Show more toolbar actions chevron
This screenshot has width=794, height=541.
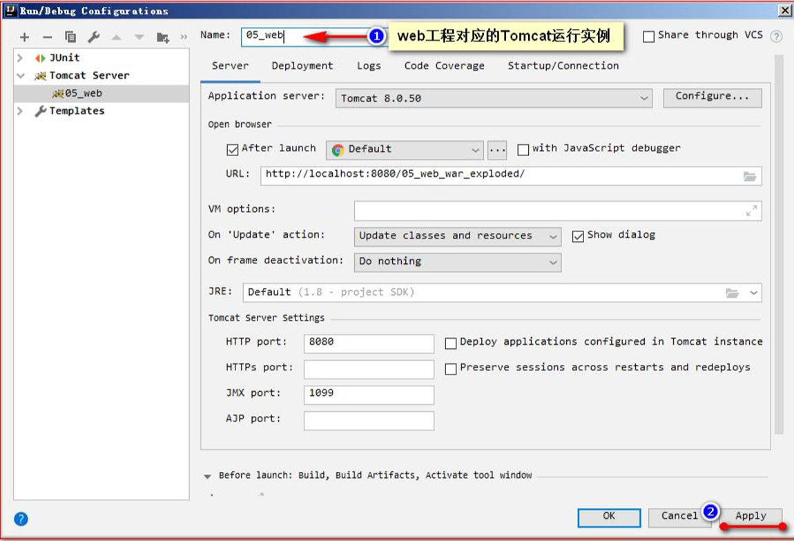click(184, 37)
